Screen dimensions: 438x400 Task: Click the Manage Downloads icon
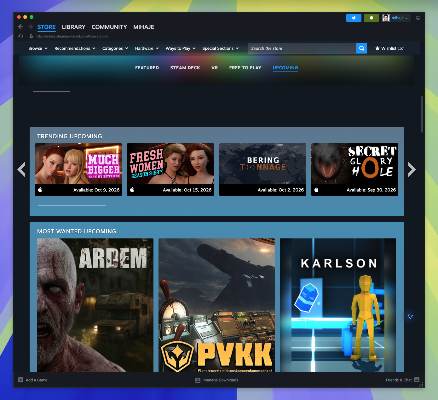click(198, 380)
